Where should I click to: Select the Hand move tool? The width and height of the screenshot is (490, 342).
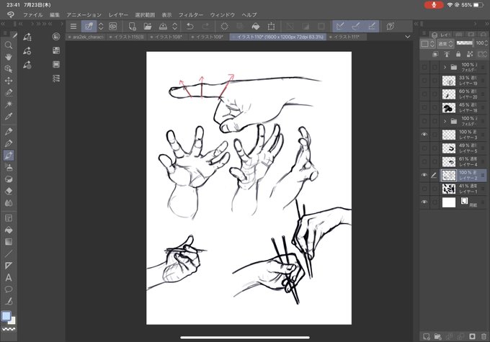coord(9,57)
